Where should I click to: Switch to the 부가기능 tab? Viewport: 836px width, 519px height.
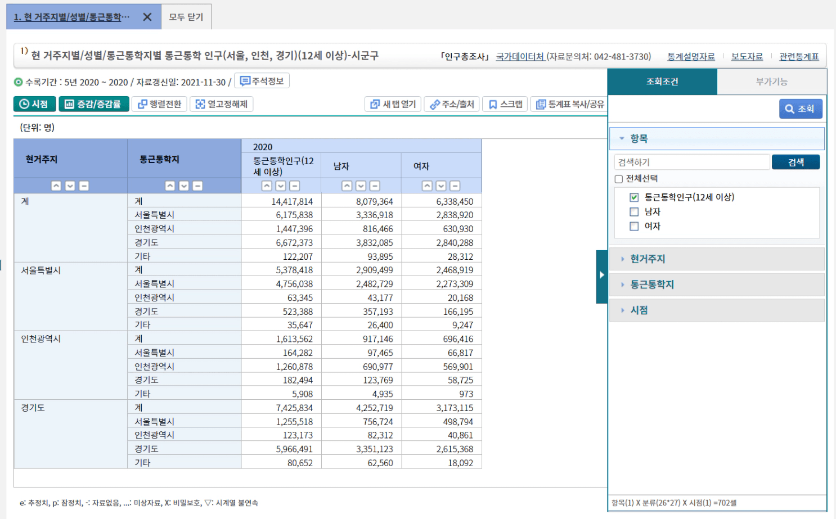772,82
